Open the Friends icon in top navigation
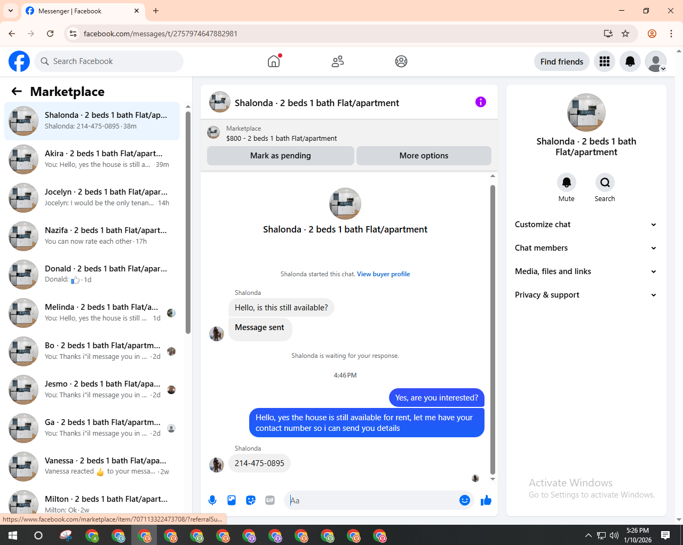The height and width of the screenshot is (545, 683). point(338,61)
